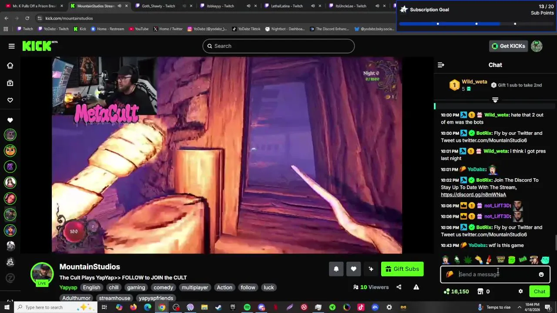Viewport: 557px width, 313px height.
Task: Click the Get KICKs button
Action: [508, 46]
